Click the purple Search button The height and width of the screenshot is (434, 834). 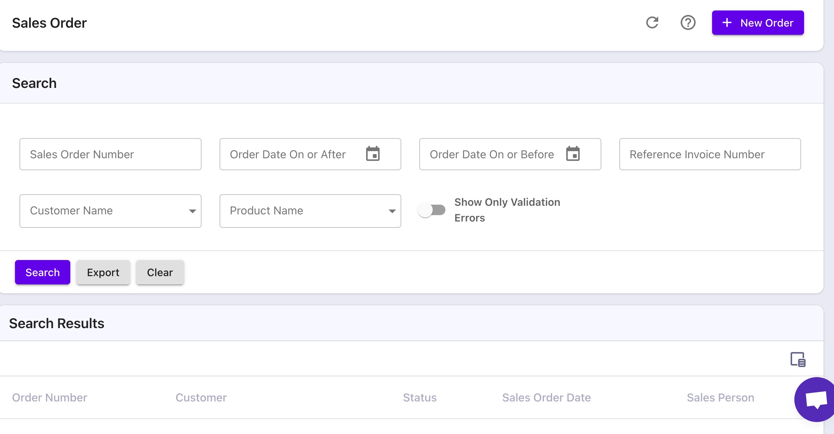coord(43,272)
